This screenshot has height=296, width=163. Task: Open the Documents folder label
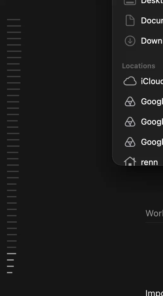click(x=152, y=21)
